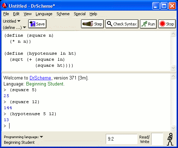Stop execution with the Stop button
Screen dimensions: 178x148
tap(167, 24)
